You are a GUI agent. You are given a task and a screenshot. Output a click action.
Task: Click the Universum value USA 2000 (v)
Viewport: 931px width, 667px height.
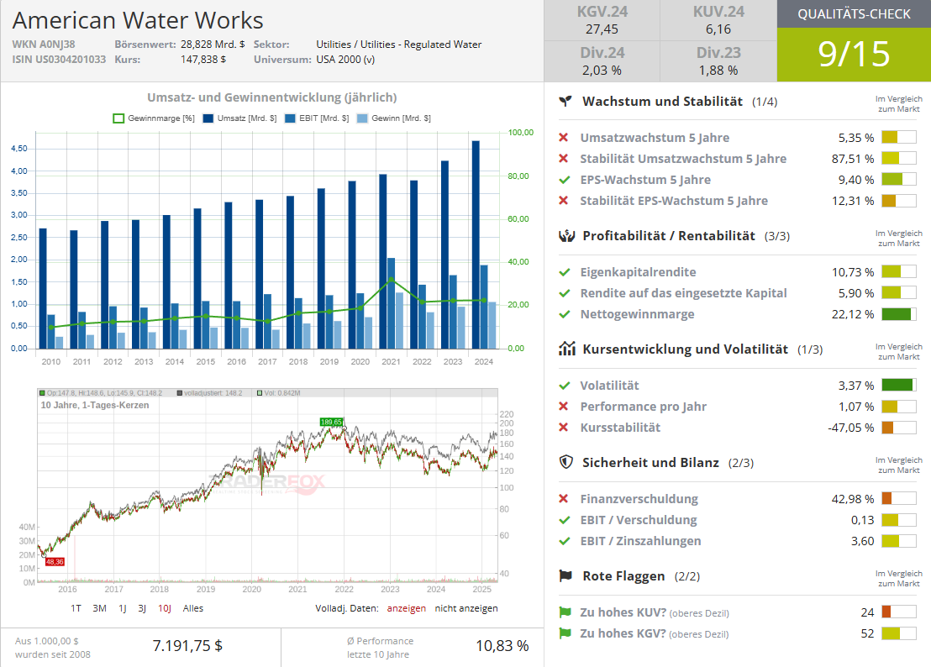345,60
